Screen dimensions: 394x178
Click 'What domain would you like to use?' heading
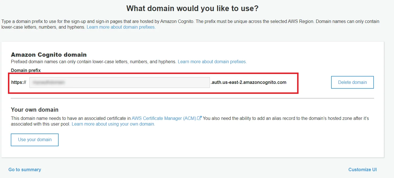click(192, 8)
